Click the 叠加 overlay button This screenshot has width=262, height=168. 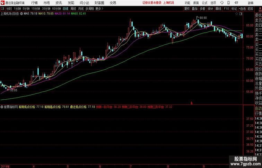coord(195,9)
